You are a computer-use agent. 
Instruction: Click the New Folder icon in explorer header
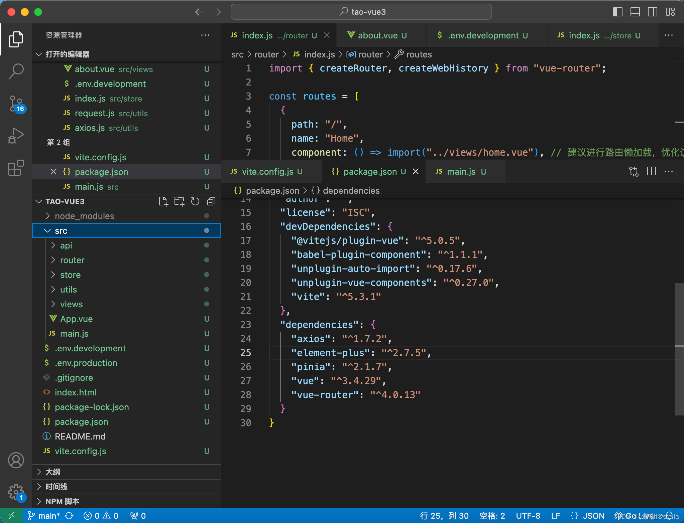pyautogui.click(x=179, y=201)
